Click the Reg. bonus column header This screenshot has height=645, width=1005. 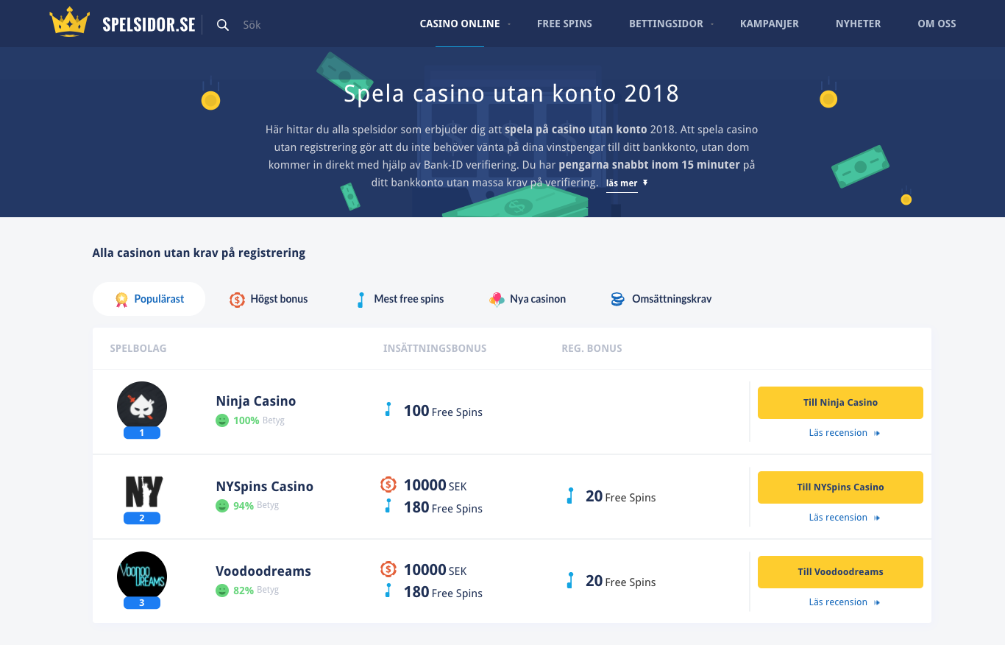coord(592,348)
